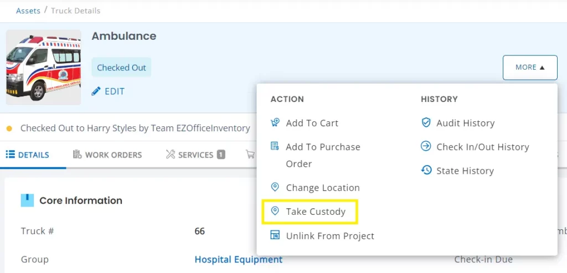
Task: Click the Unlink From Project icon
Action: (x=275, y=236)
